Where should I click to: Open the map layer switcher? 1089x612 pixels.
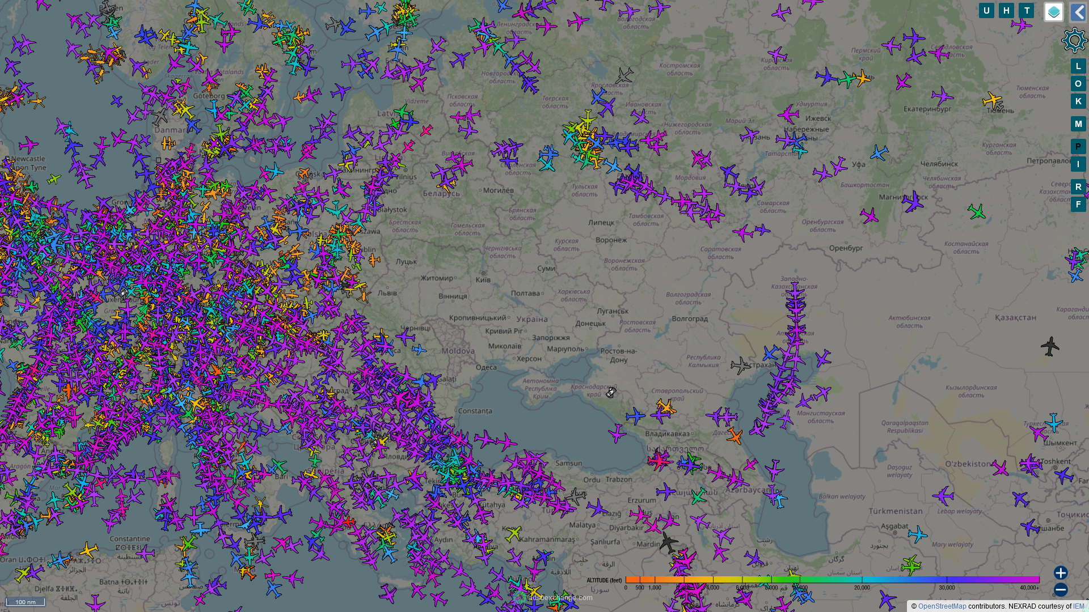1054,12
